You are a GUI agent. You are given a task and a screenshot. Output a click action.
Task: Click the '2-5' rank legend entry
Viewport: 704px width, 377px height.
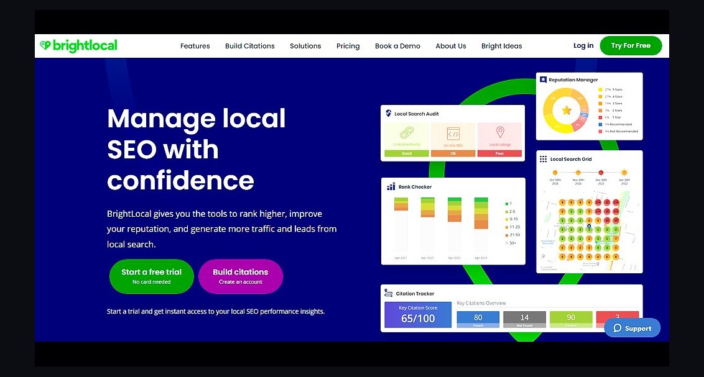511,211
